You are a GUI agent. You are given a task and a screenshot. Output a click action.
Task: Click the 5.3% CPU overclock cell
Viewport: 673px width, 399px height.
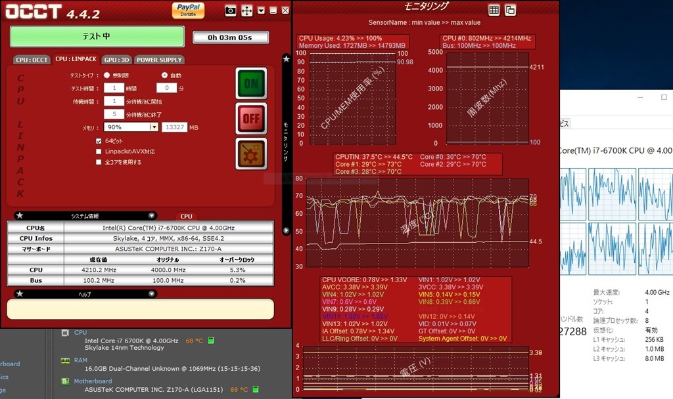click(x=237, y=270)
